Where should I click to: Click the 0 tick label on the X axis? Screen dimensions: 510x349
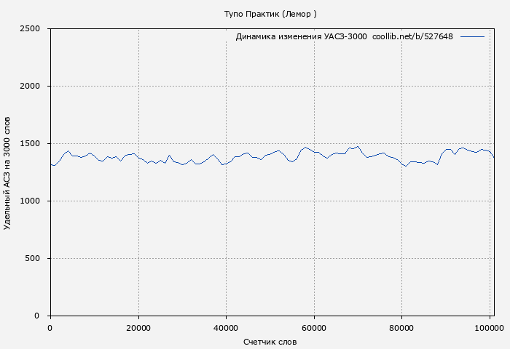point(50,329)
